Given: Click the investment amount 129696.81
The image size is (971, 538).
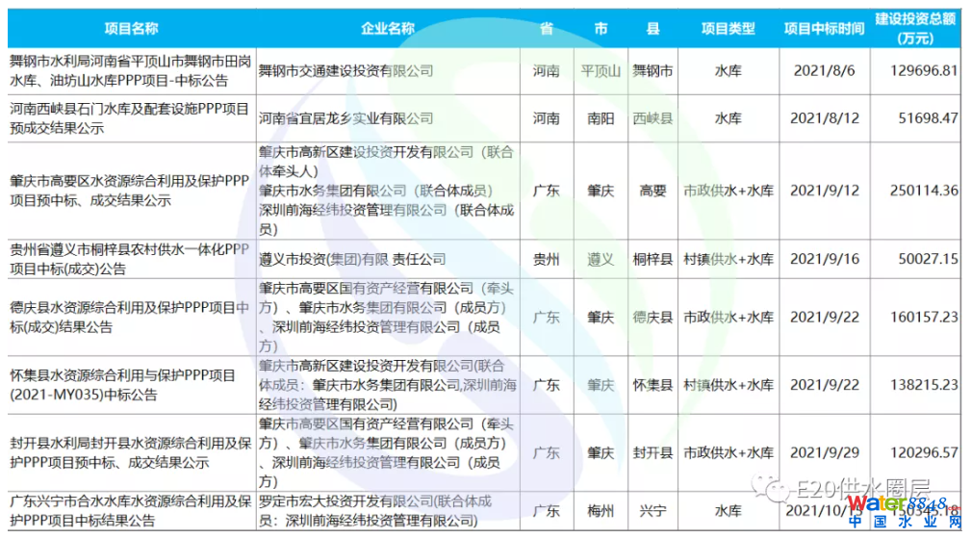Looking at the screenshot, I should 925,70.
